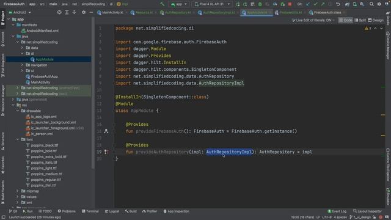Select FirebaseAuthApp in project tree
The image size is (391, 220).
point(42,76)
